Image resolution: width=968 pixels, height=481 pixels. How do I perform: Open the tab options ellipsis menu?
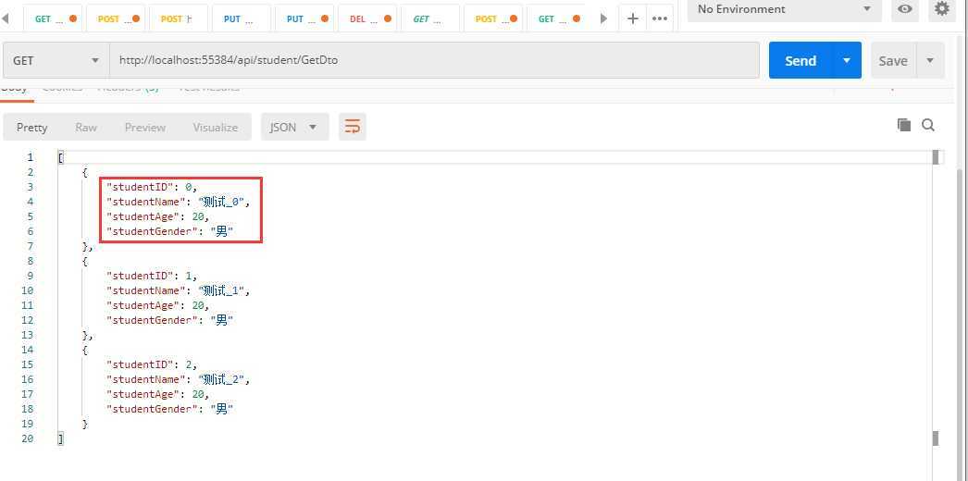pos(659,18)
